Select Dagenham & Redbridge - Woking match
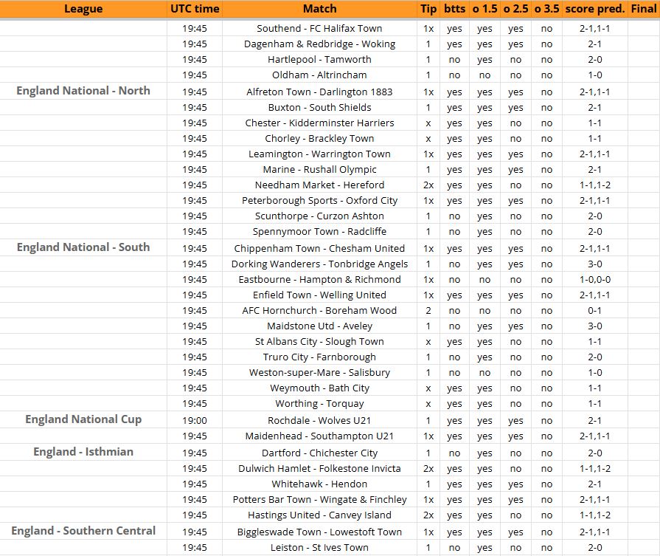Image resolution: width=660 pixels, height=556 pixels. [x=319, y=44]
